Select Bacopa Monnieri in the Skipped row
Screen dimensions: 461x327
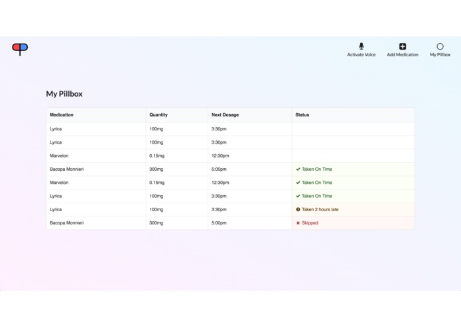point(67,223)
